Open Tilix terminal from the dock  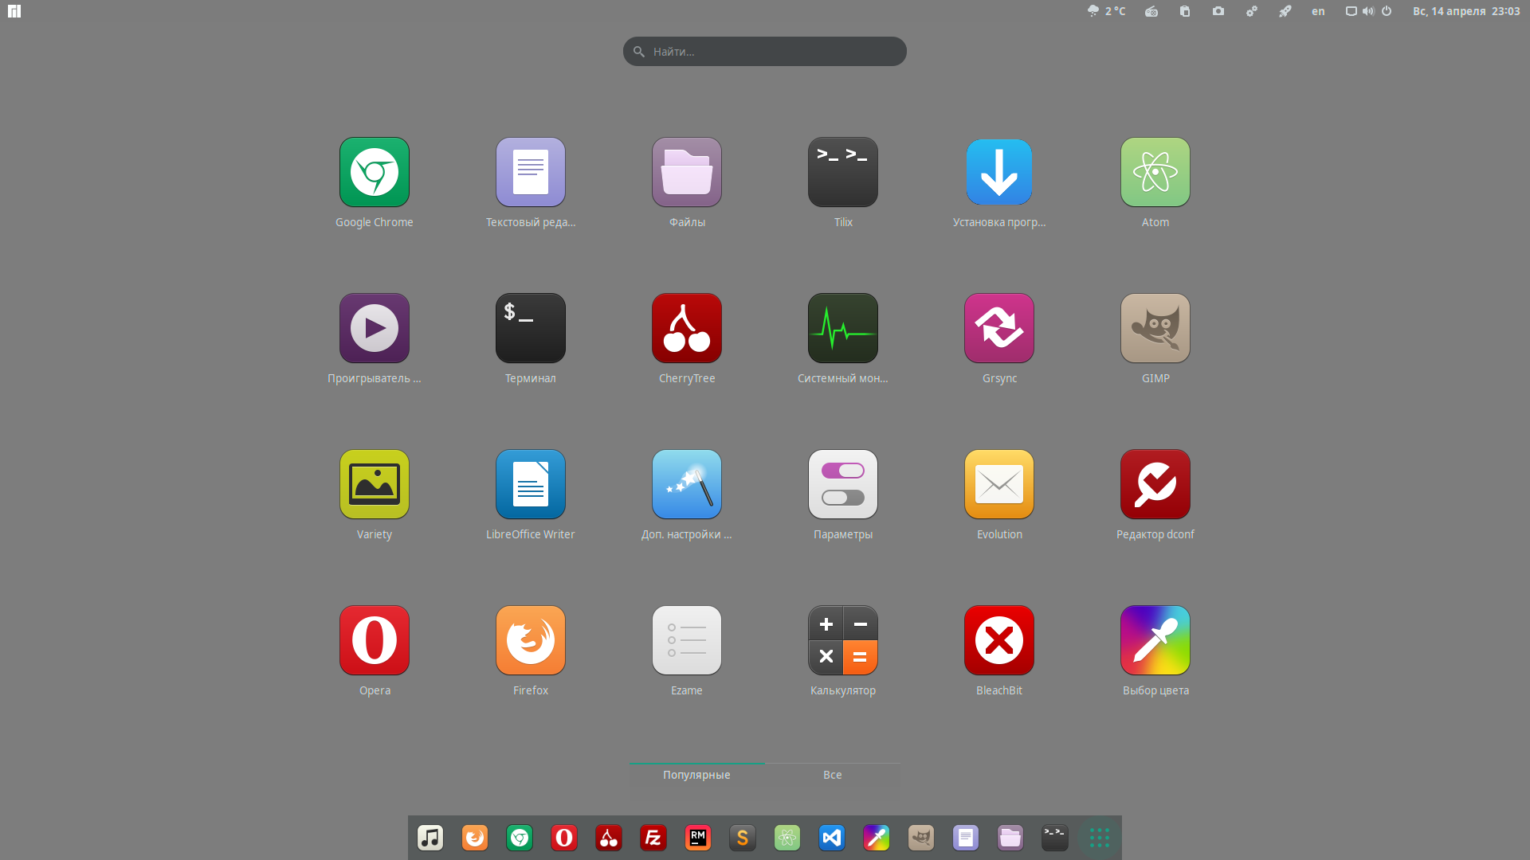click(x=1055, y=838)
